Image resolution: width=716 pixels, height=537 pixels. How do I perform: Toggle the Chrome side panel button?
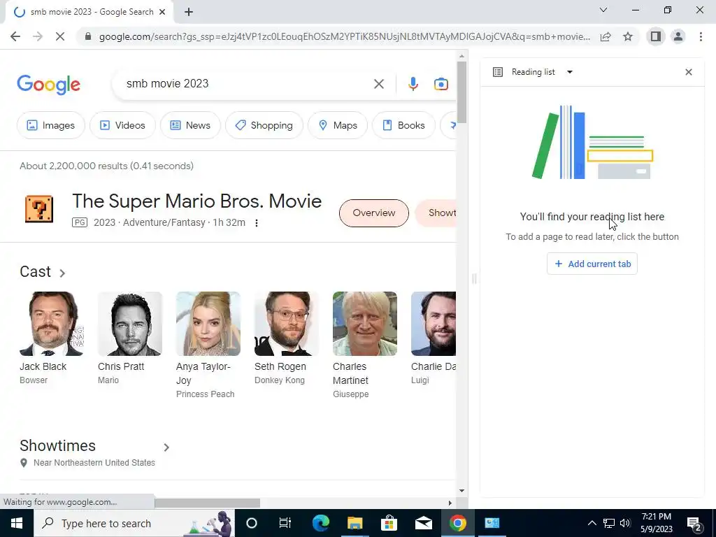[x=656, y=36]
